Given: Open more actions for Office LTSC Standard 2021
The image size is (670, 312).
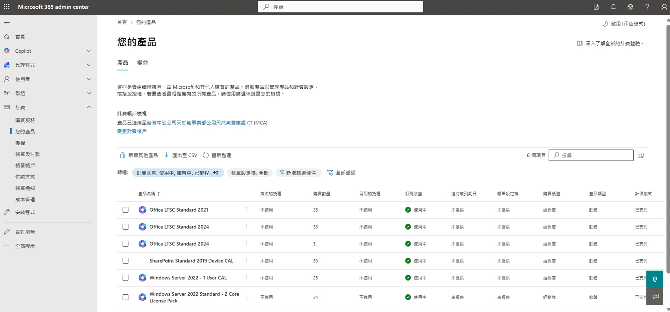Looking at the screenshot, I should coord(247,210).
